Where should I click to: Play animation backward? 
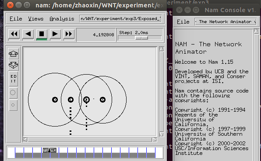click(28, 34)
